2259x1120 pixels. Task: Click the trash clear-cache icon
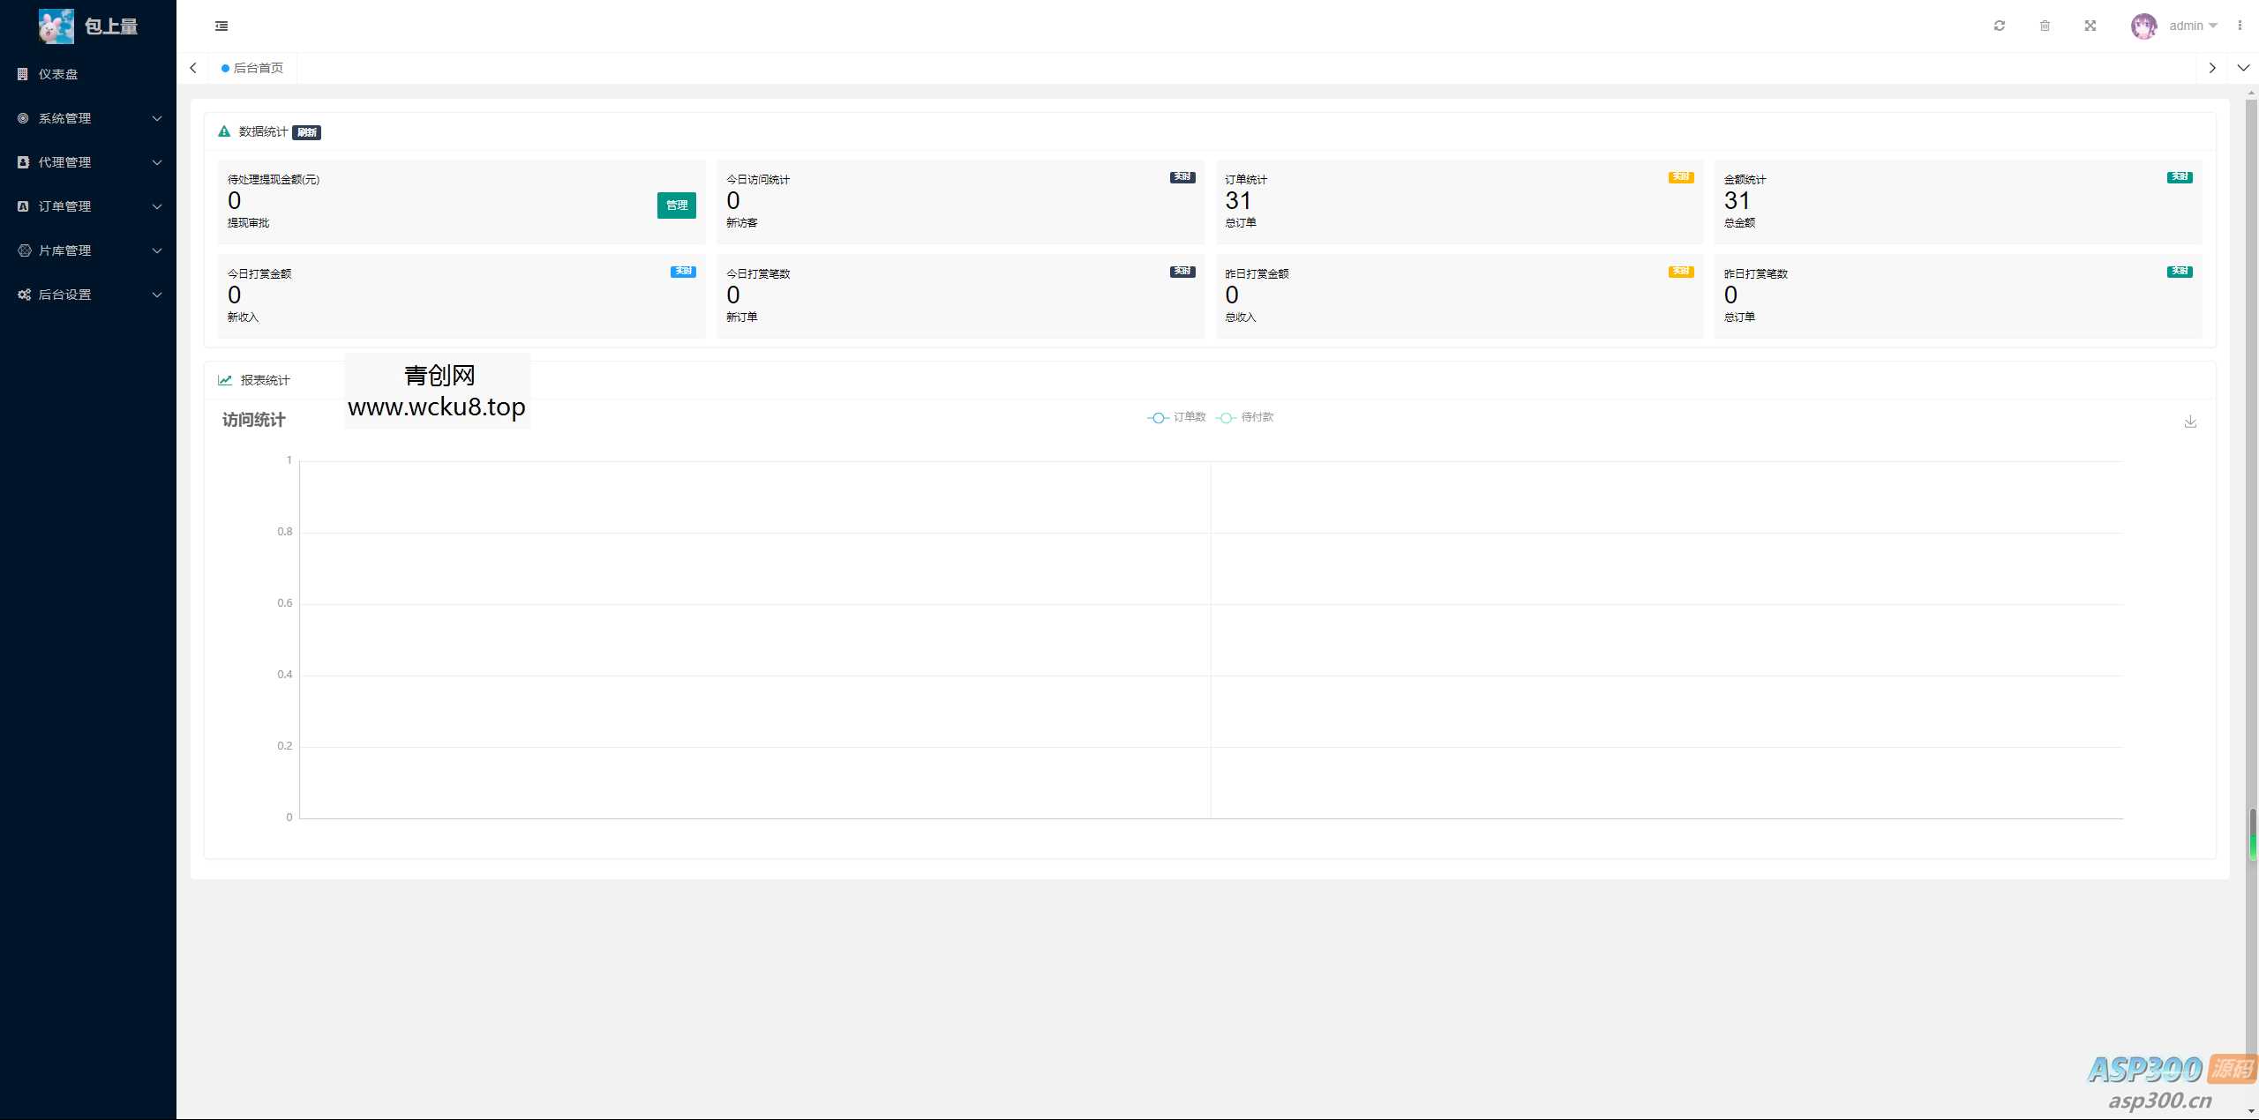[2045, 26]
